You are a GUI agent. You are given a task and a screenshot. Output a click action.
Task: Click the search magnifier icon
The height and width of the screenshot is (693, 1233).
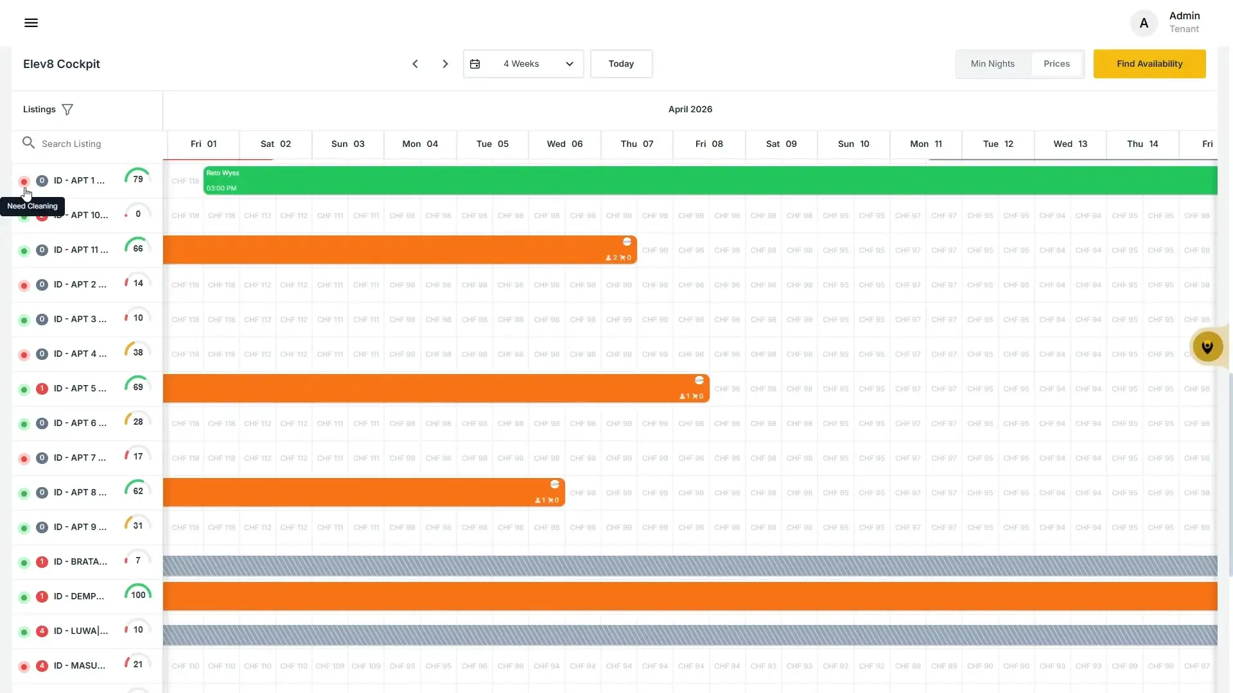(28, 143)
